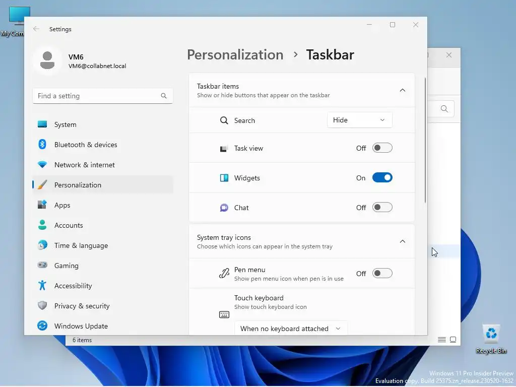Turn on the Task view toggle

[382, 148]
